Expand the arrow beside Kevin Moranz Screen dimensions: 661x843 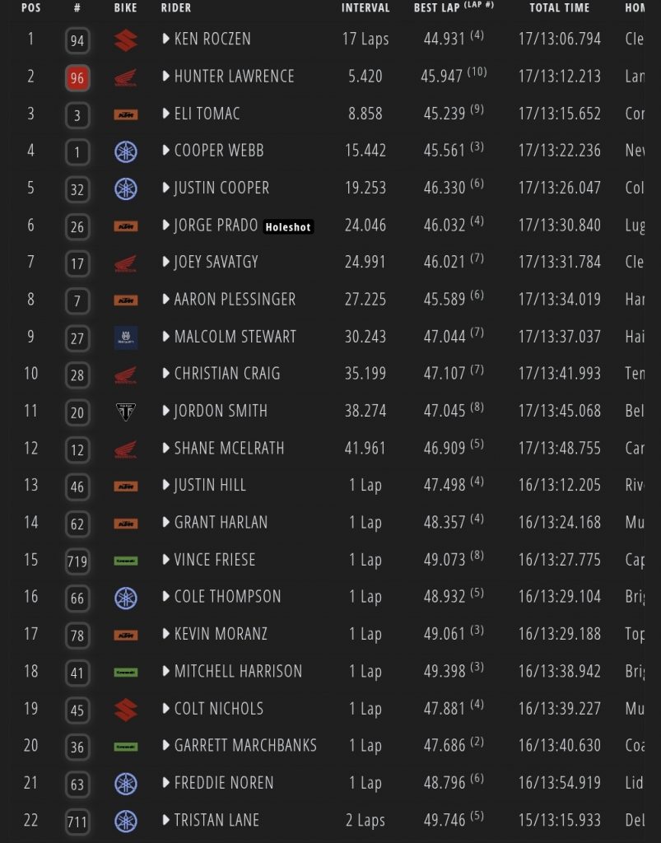(x=166, y=634)
